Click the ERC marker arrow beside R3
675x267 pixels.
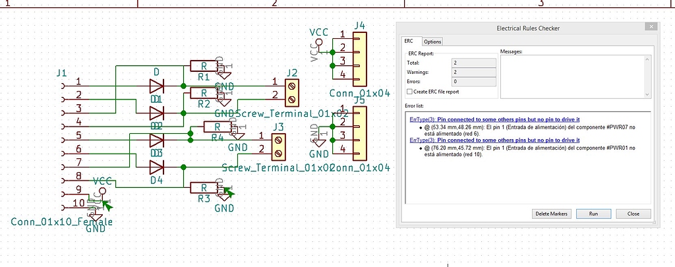tap(227, 193)
